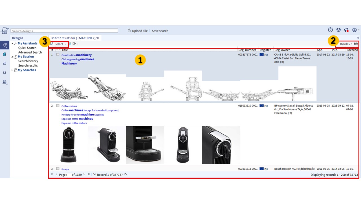Viewport: 361px width, 203px height.
Task: Tick the checkbox for result 1
Action: tap(58, 54)
